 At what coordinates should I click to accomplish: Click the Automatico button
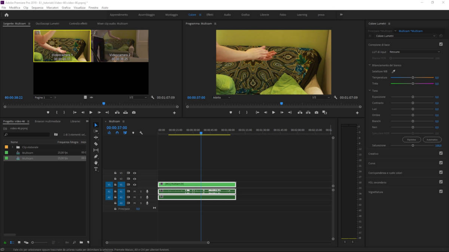tap(432, 140)
